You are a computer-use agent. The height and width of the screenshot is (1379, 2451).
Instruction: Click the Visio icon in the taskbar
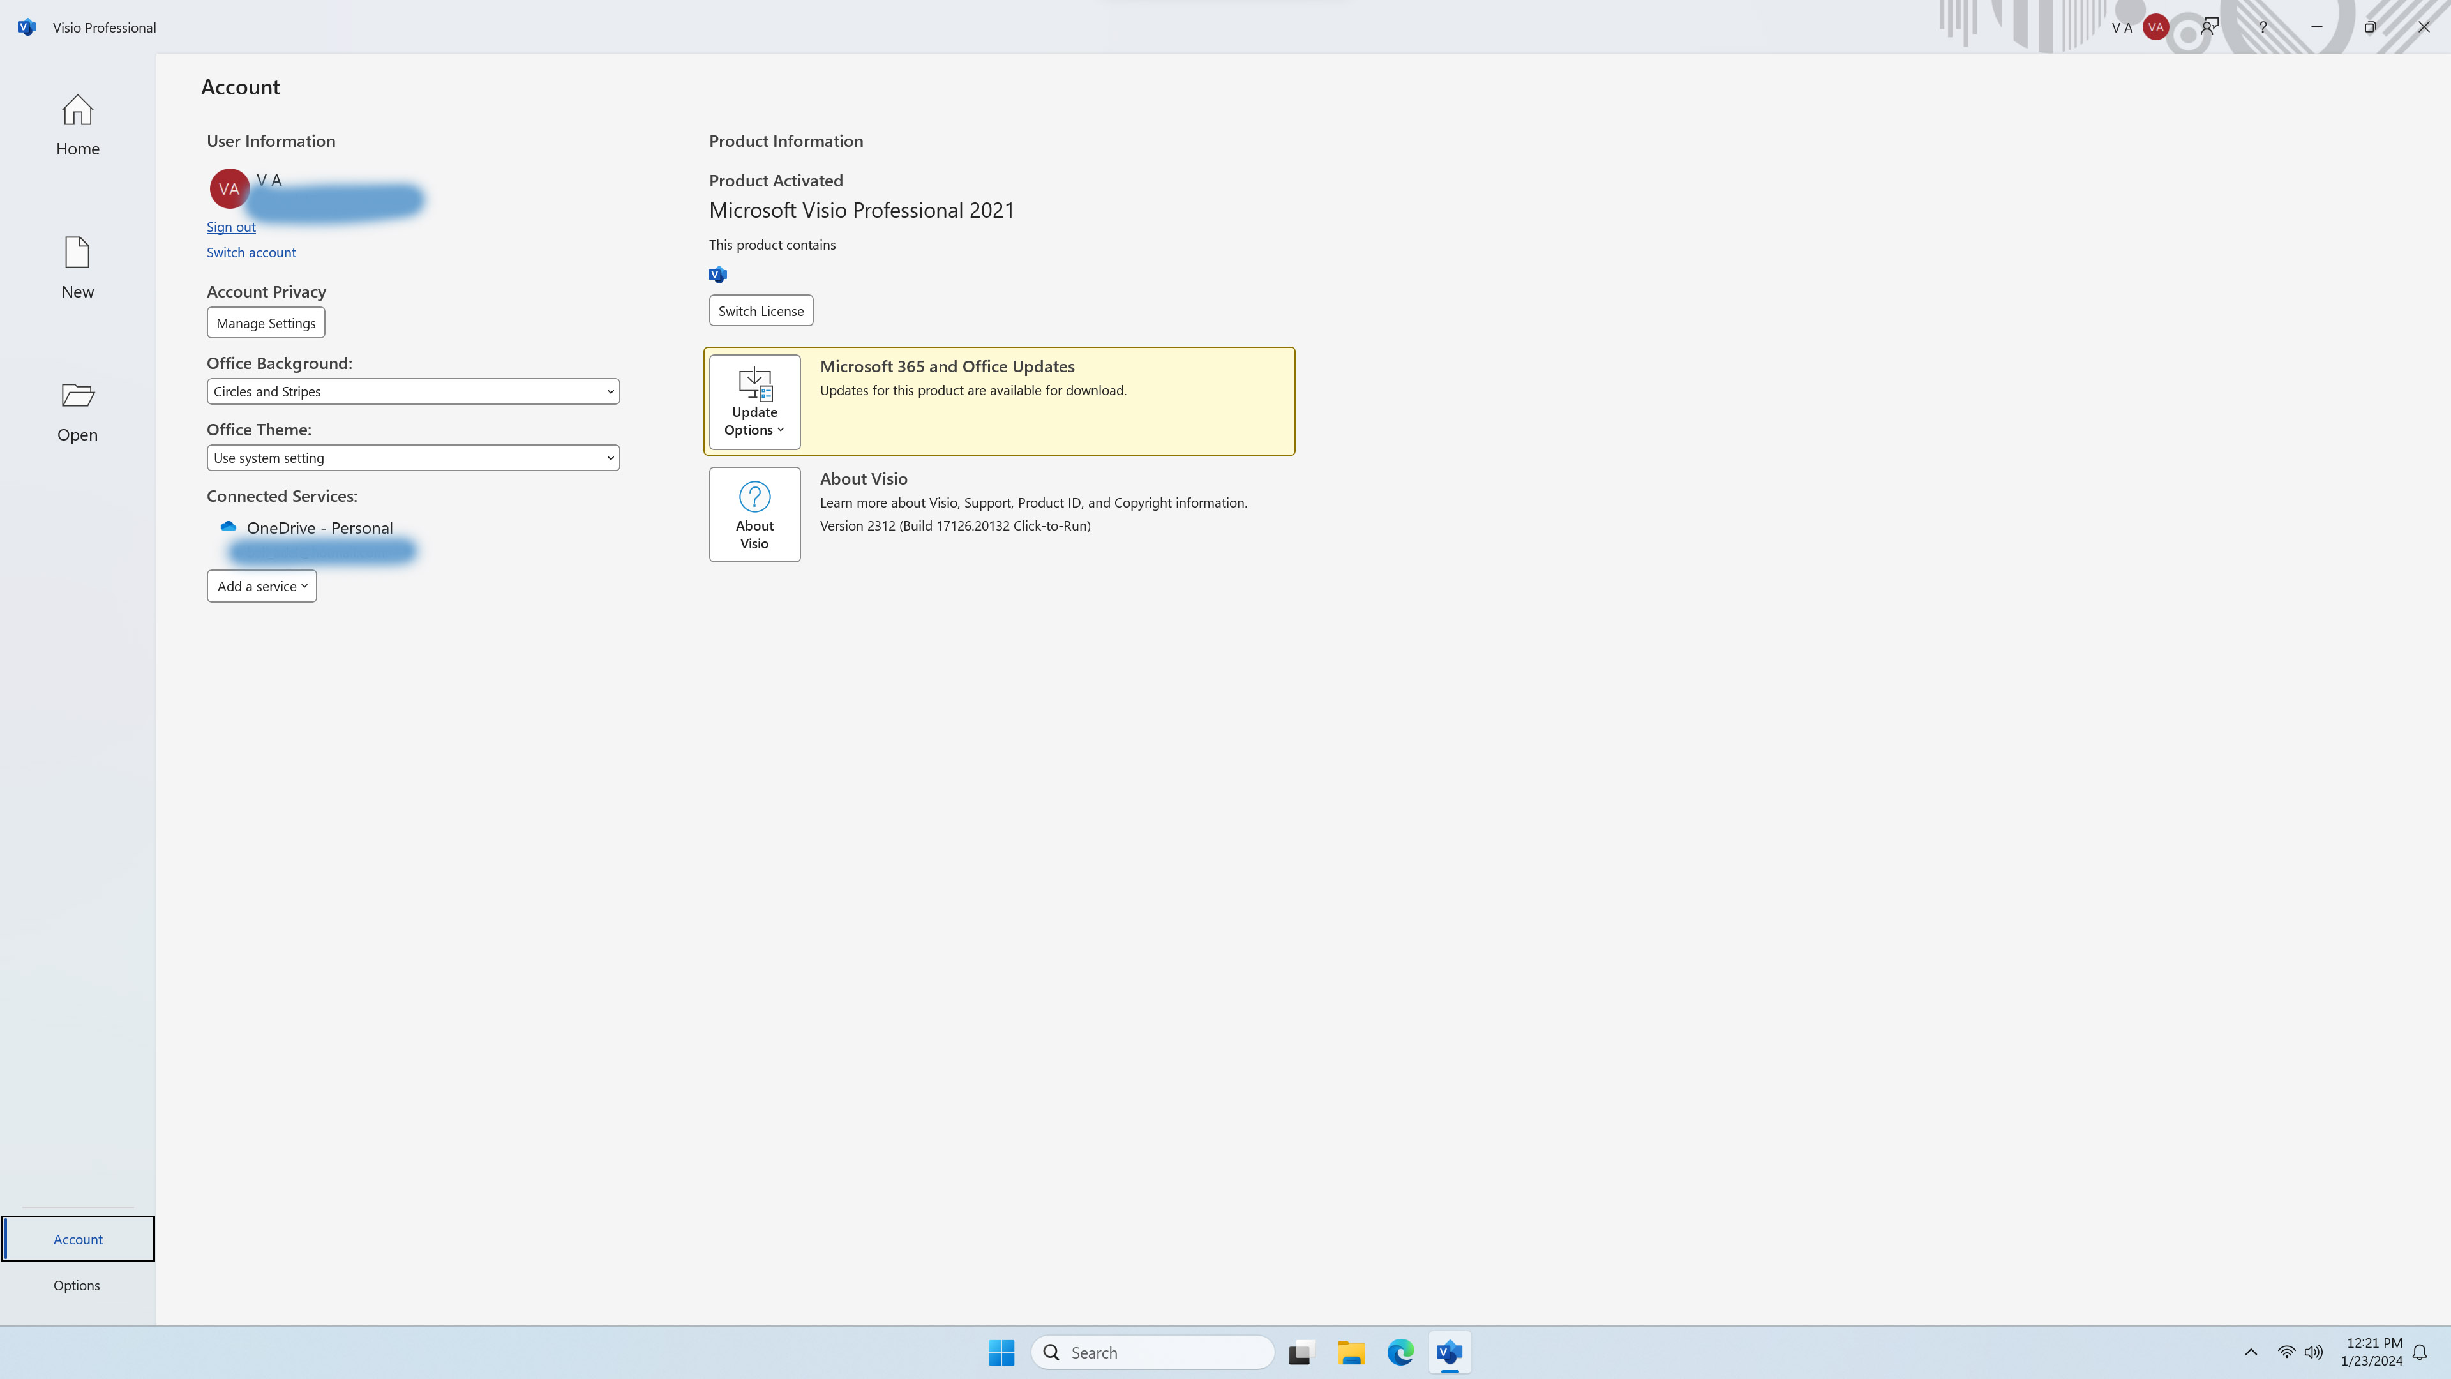coord(1450,1352)
